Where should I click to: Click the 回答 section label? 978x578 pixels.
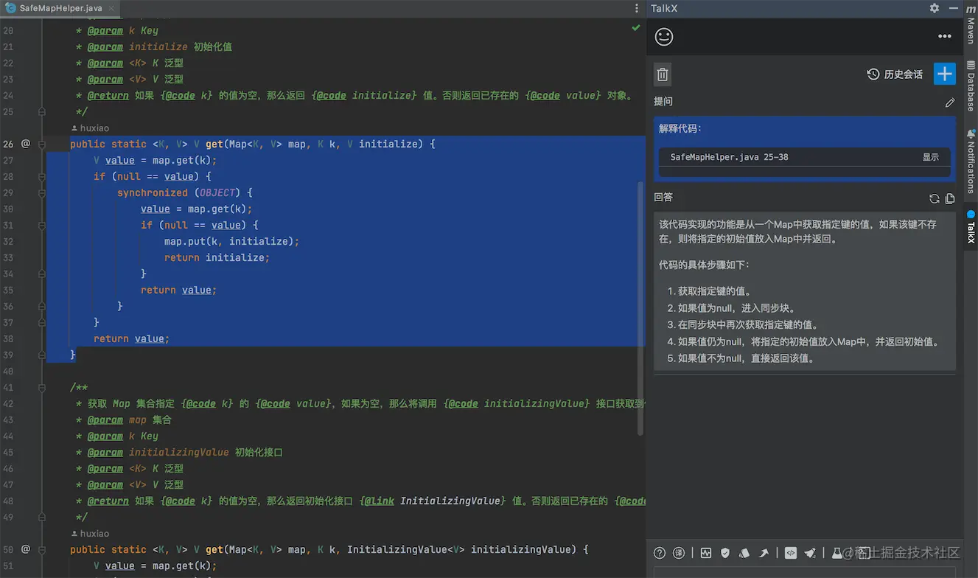663,198
